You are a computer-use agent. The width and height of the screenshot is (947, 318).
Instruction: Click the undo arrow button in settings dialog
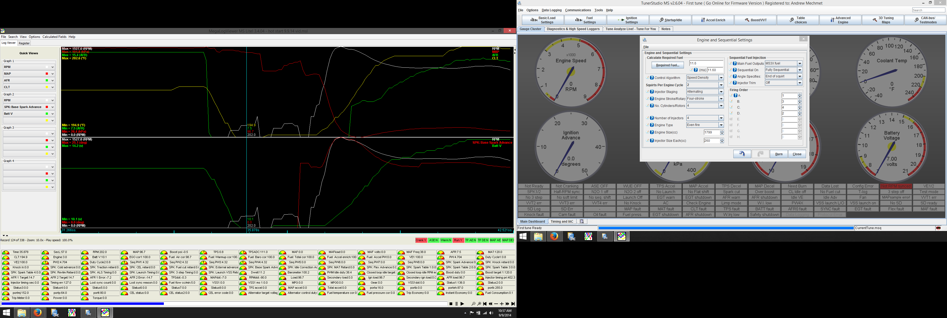click(742, 154)
